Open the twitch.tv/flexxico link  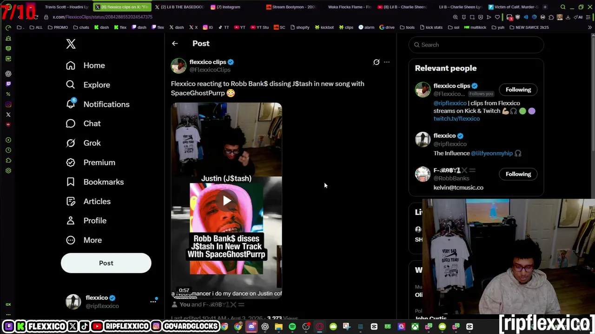pyautogui.click(x=456, y=119)
